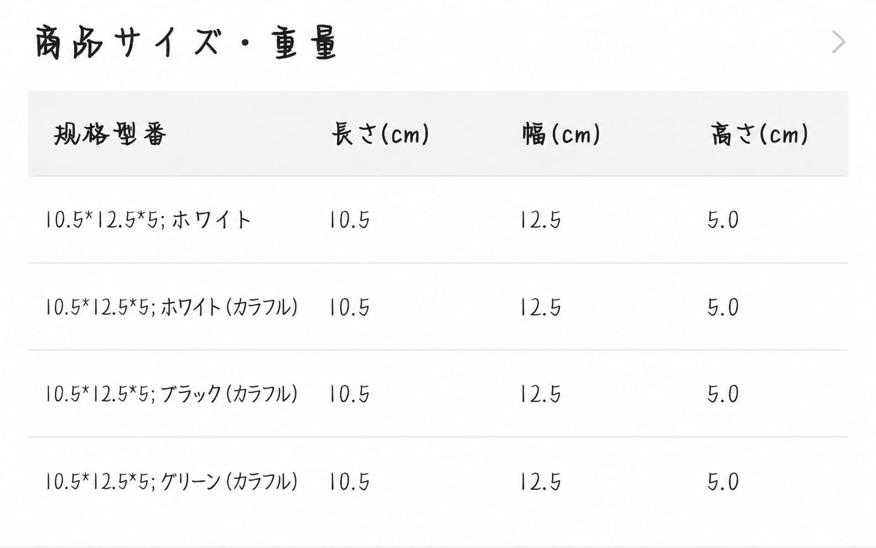Viewport: 876px width, 548px height.
Task: Click height 5.0 in グリーン(カラフル) row
Action: click(x=723, y=481)
